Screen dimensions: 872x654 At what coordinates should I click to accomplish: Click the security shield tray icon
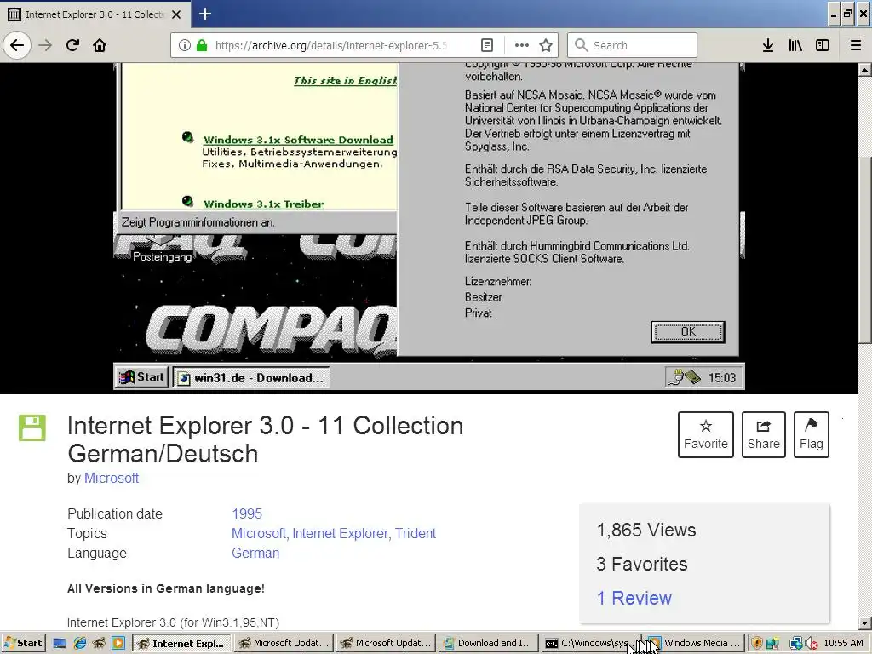756,644
